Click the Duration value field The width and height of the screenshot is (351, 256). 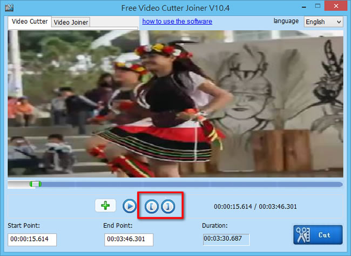226,239
